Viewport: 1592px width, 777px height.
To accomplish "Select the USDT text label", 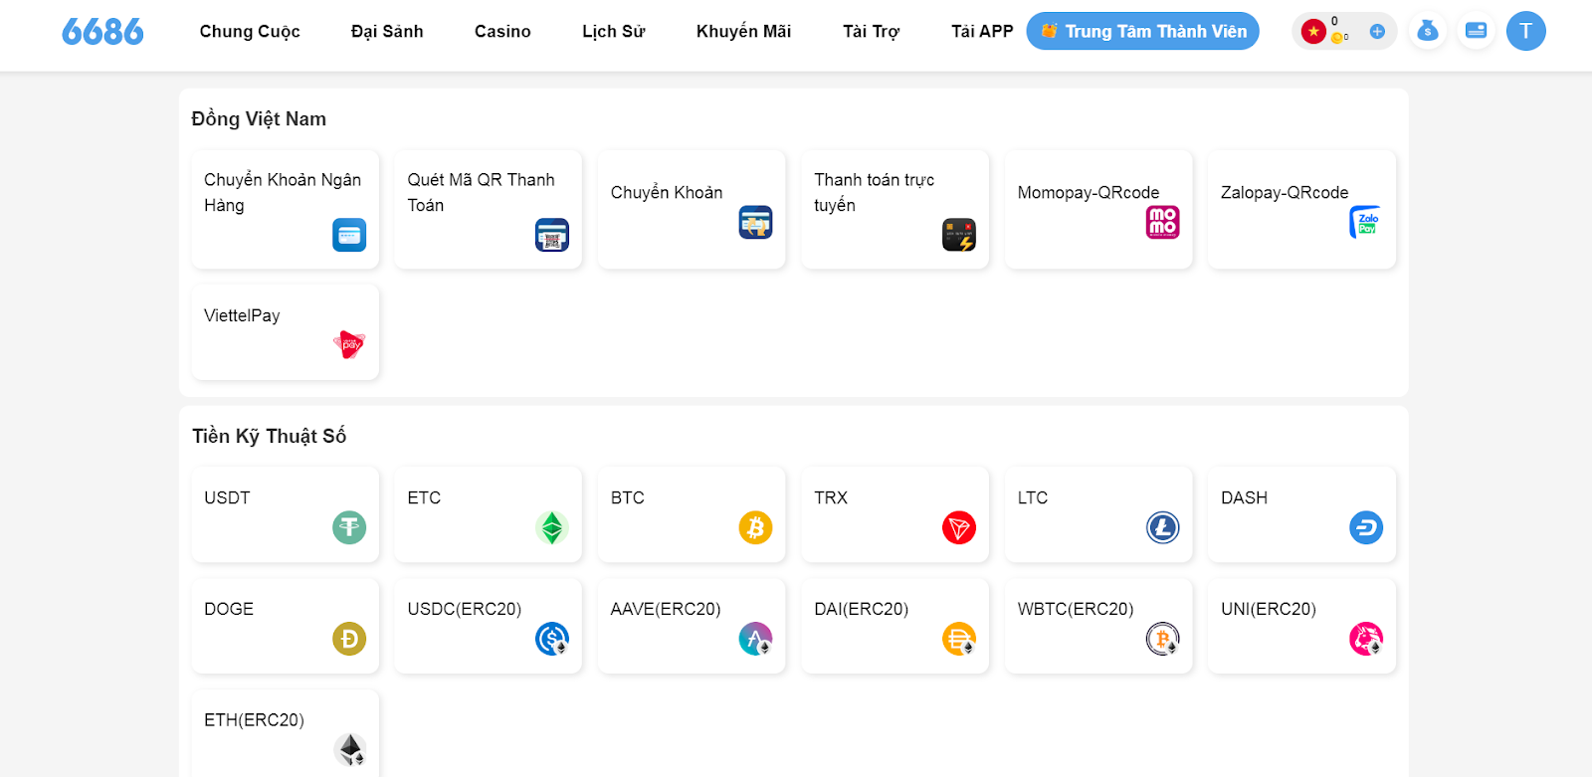I will [227, 497].
